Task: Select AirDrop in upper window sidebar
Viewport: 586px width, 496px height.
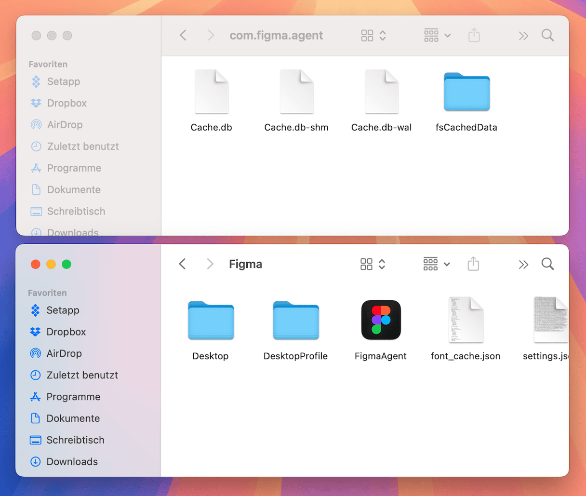Action: click(65, 125)
